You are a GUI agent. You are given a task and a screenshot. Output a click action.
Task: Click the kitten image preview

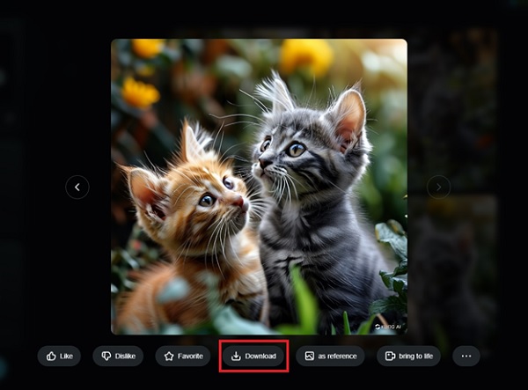pyautogui.click(x=259, y=187)
